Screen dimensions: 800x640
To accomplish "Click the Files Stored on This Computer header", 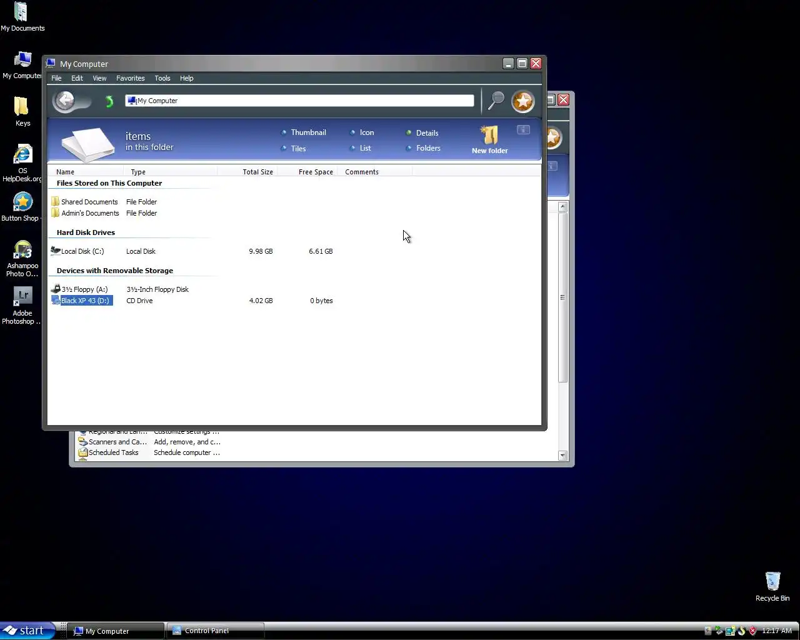I will 109,183.
